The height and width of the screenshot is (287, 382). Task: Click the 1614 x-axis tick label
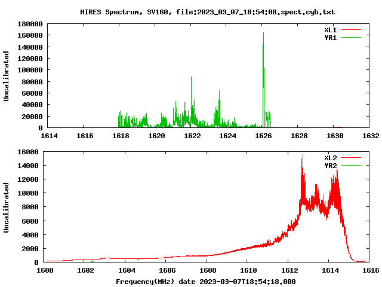49,136
